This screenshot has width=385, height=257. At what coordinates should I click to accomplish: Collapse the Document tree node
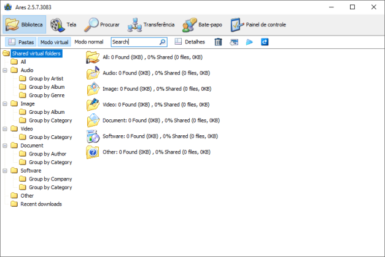pos(5,146)
